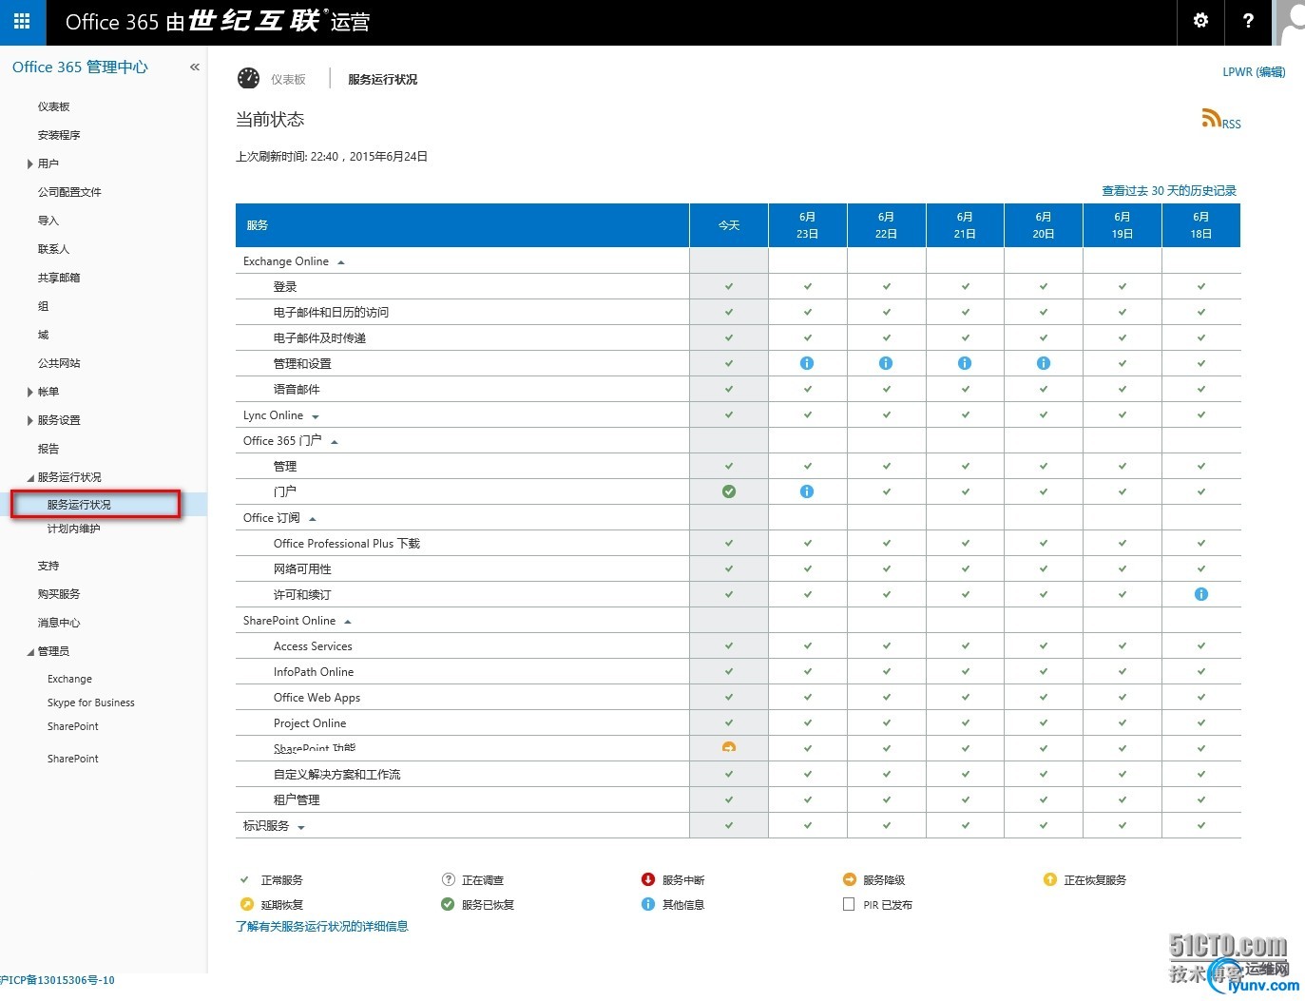Click the 服务中断 red legend icon
This screenshot has height=1001, width=1305.
tap(648, 879)
